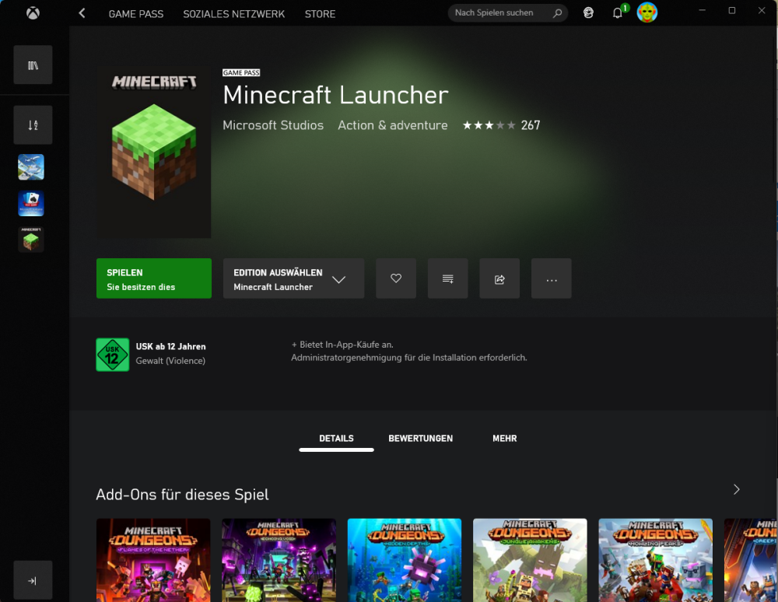The width and height of the screenshot is (778, 602).
Task: Click the share icon button
Action: pyautogui.click(x=499, y=278)
